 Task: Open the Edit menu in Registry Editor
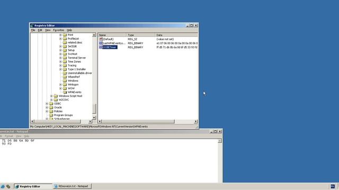(x=40, y=30)
